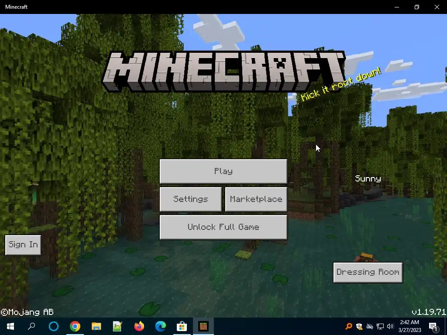Click the yellow Kick it root down! splash text
This screenshot has height=335, width=447.
click(x=340, y=84)
